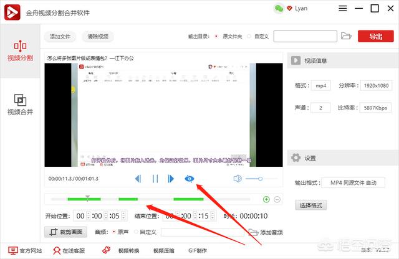This screenshot has height=259, width=399.
Task: Mute the speaker volume icon
Action: (238, 179)
